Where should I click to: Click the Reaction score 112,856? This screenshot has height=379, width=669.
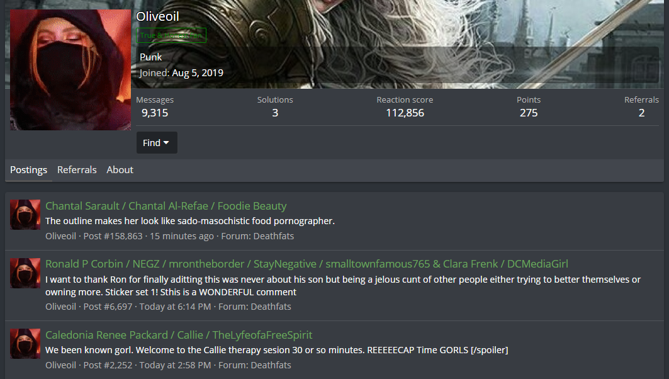click(x=405, y=113)
